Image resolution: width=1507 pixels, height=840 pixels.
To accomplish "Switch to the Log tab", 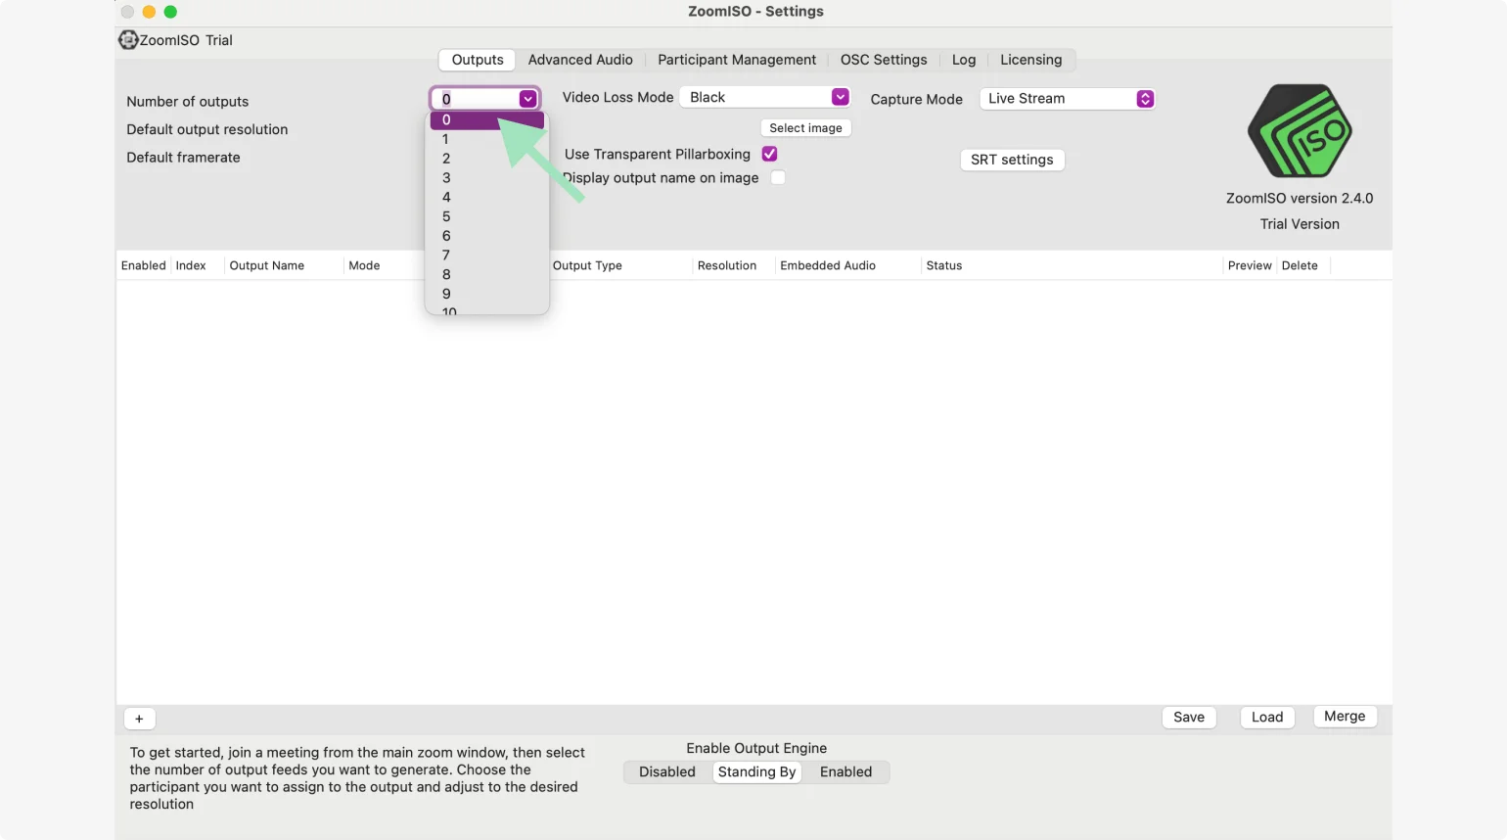I will [x=964, y=60].
